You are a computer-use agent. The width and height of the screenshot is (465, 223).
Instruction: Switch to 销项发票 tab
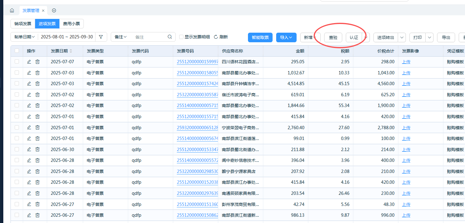23,24
